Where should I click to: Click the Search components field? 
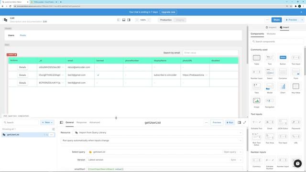click(x=277, y=42)
